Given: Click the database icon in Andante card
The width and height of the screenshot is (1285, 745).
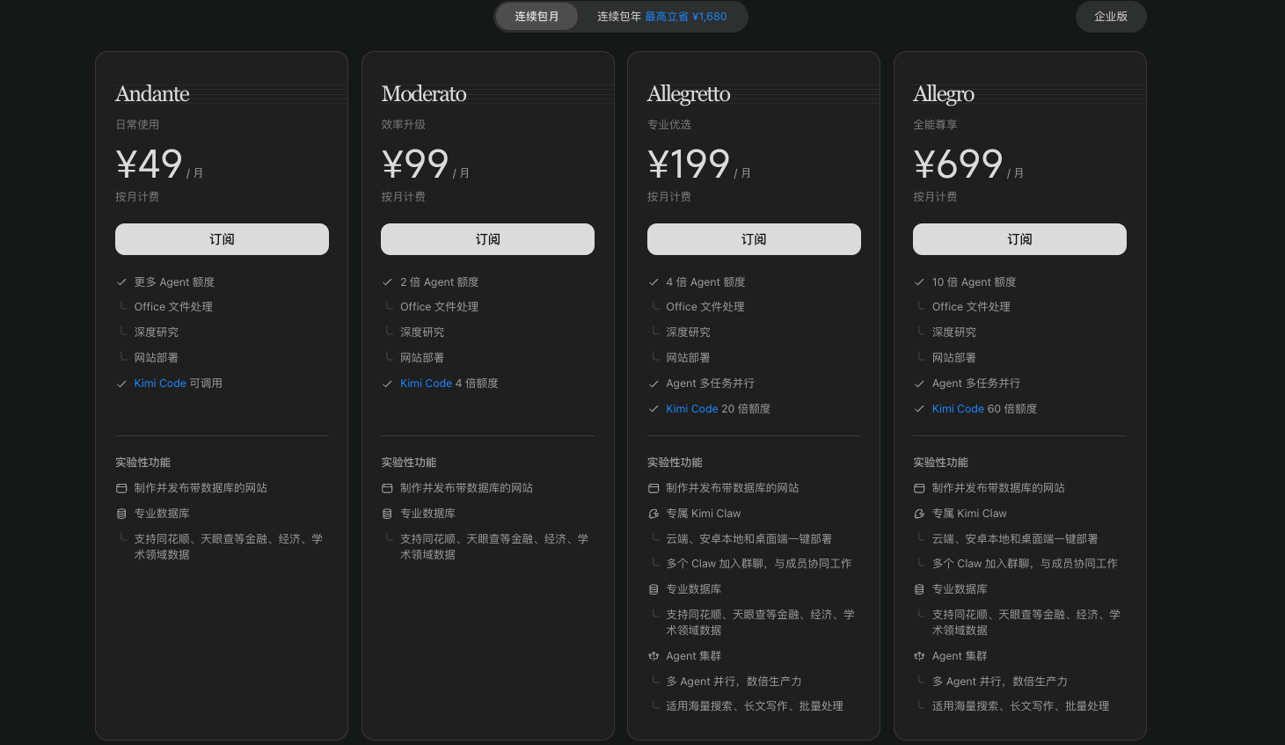Looking at the screenshot, I should click(x=121, y=514).
